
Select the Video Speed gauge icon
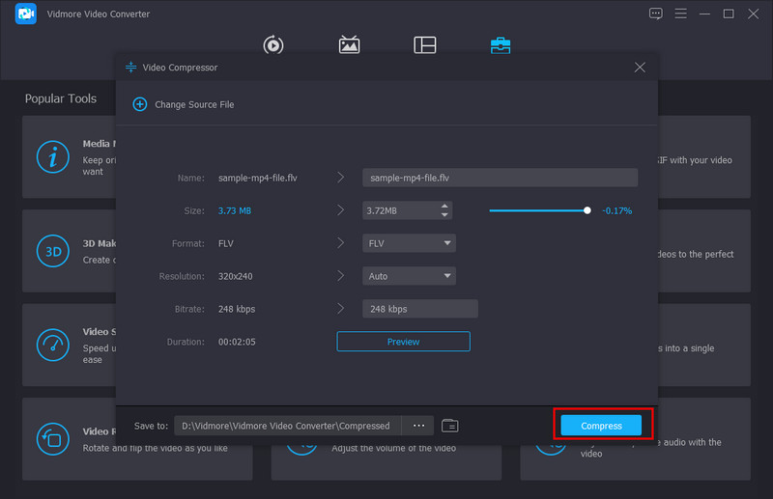[x=51, y=345]
